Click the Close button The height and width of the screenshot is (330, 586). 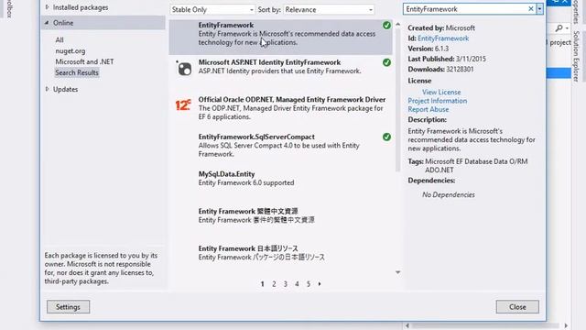517,307
